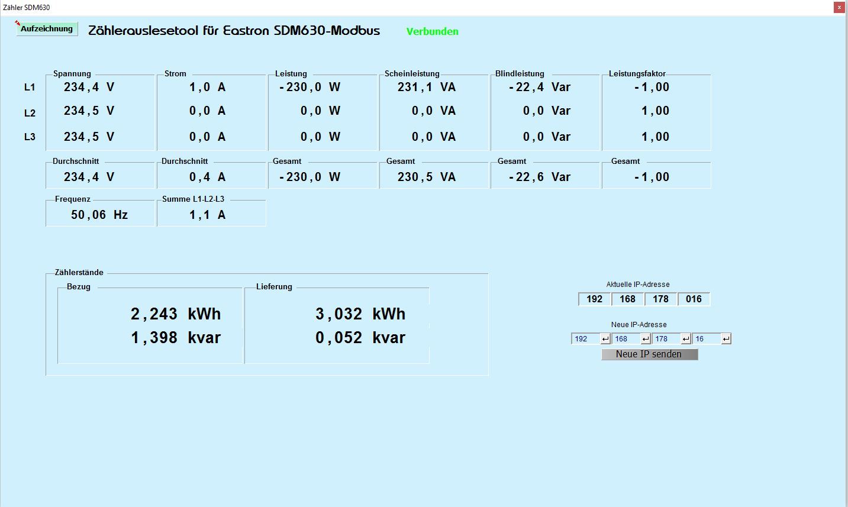Click the L1 power value -230,0 W
The height and width of the screenshot is (507, 848).
(x=310, y=87)
